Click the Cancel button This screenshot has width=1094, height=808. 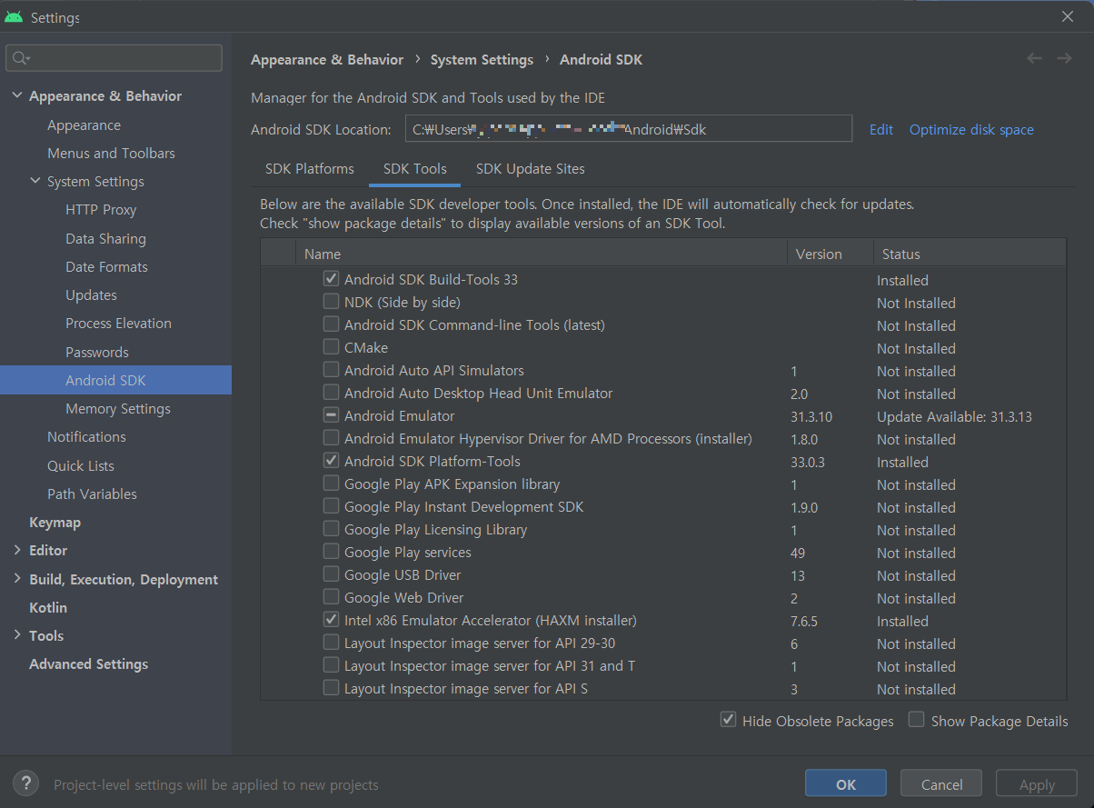(x=941, y=783)
